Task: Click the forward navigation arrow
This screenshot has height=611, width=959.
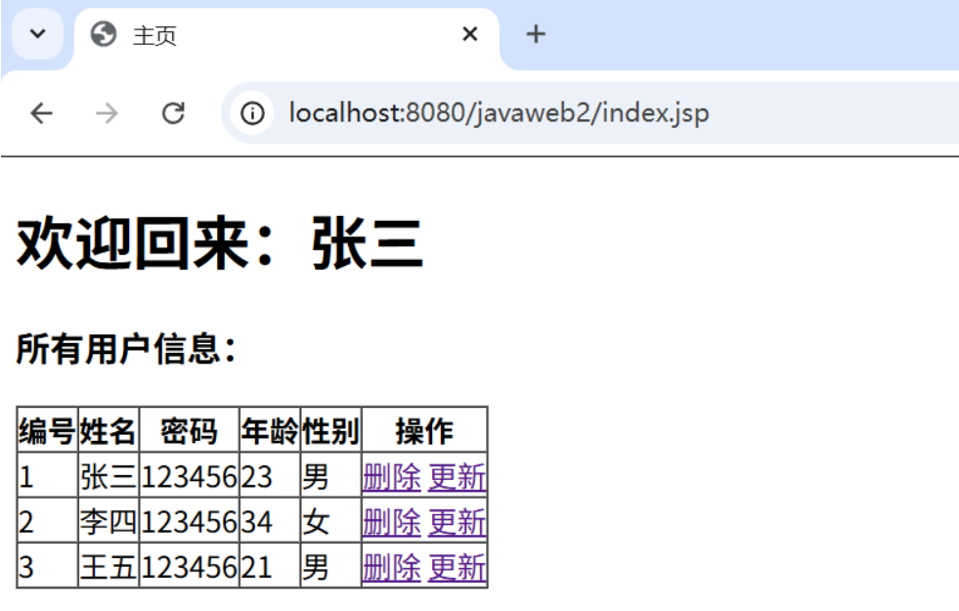Action: coord(107,113)
